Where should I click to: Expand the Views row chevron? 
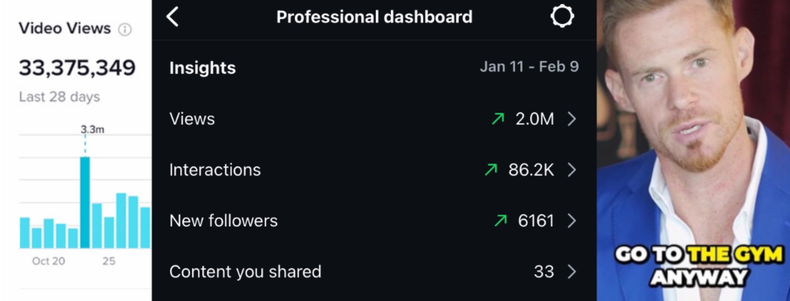(572, 119)
